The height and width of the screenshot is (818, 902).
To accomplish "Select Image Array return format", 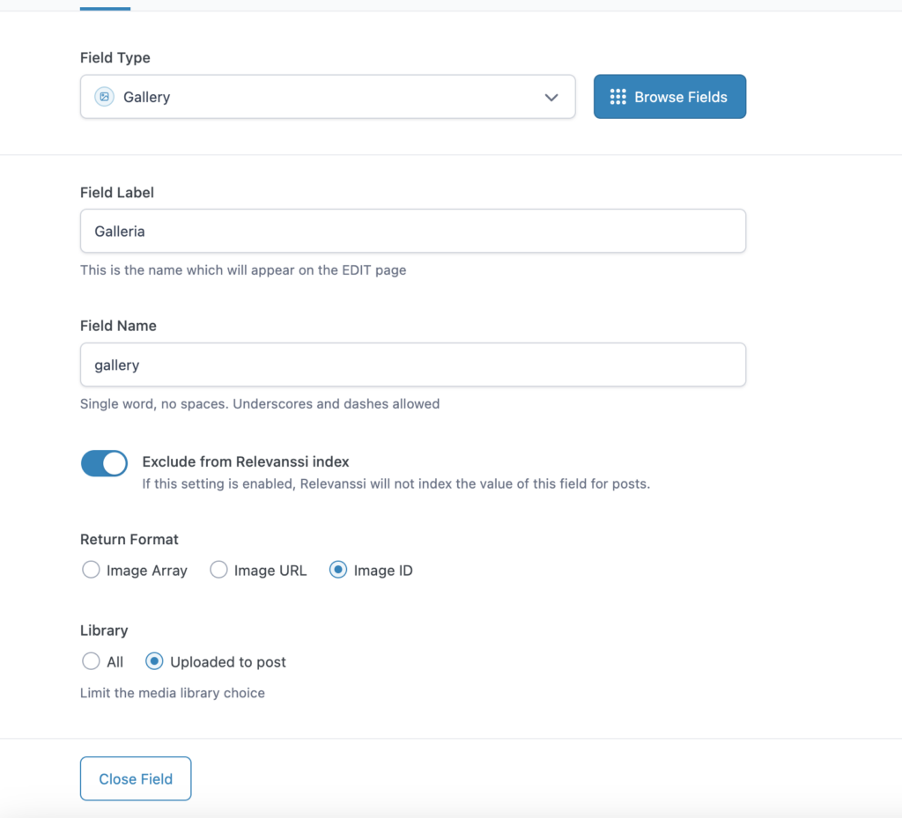I will tap(91, 570).
